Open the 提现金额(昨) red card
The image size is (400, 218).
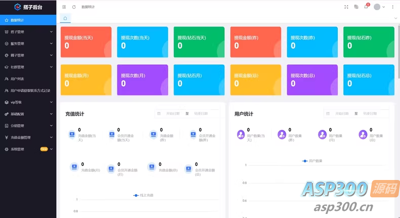tap(256, 42)
